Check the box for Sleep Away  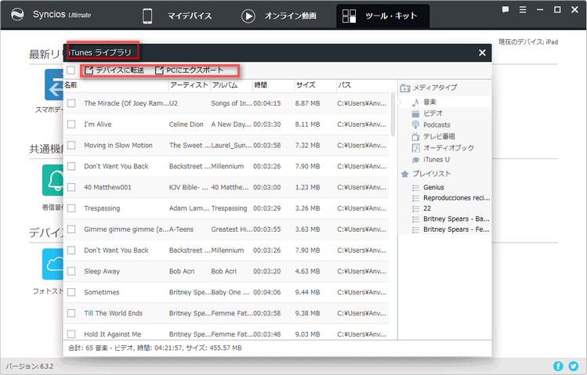pyautogui.click(x=71, y=271)
